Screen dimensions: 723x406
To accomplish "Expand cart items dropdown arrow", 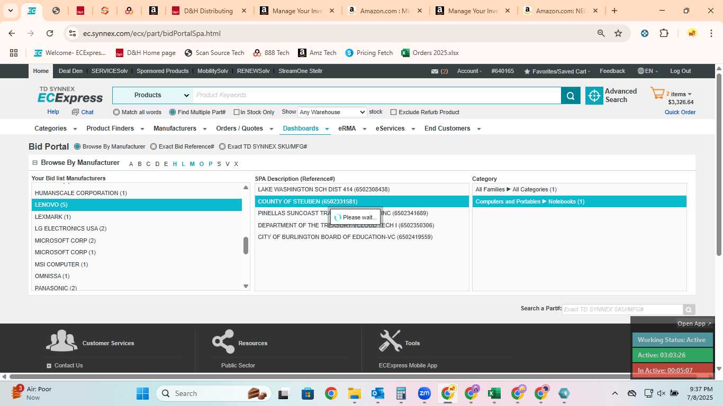I will pos(690,95).
